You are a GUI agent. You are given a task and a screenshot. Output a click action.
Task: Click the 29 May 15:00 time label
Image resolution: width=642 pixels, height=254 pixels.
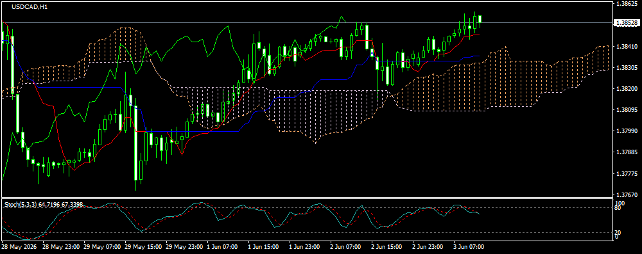coord(143,247)
